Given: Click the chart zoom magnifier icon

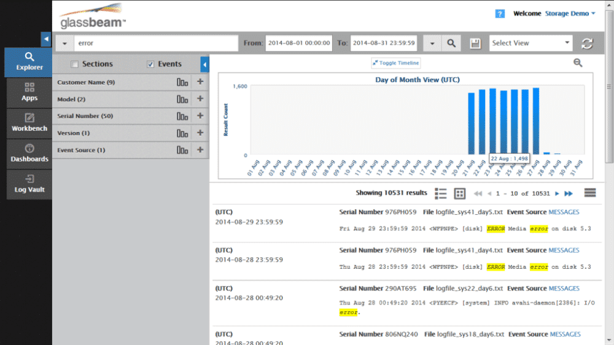Looking at the screenshot, I should coord(578,63).
